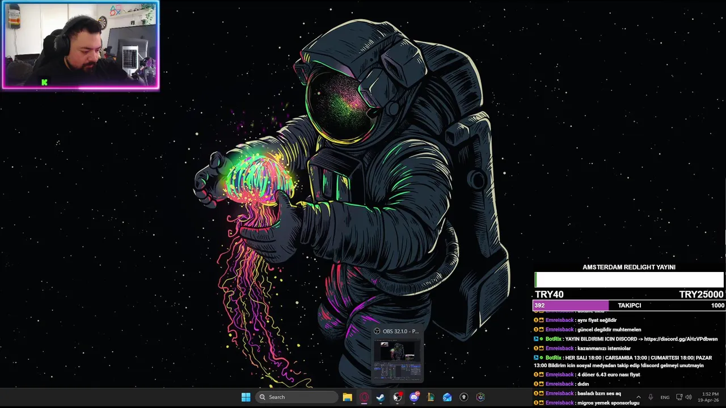Click the AMSTERDAM REDLIGHT YAYINI title

pos(629,267)
